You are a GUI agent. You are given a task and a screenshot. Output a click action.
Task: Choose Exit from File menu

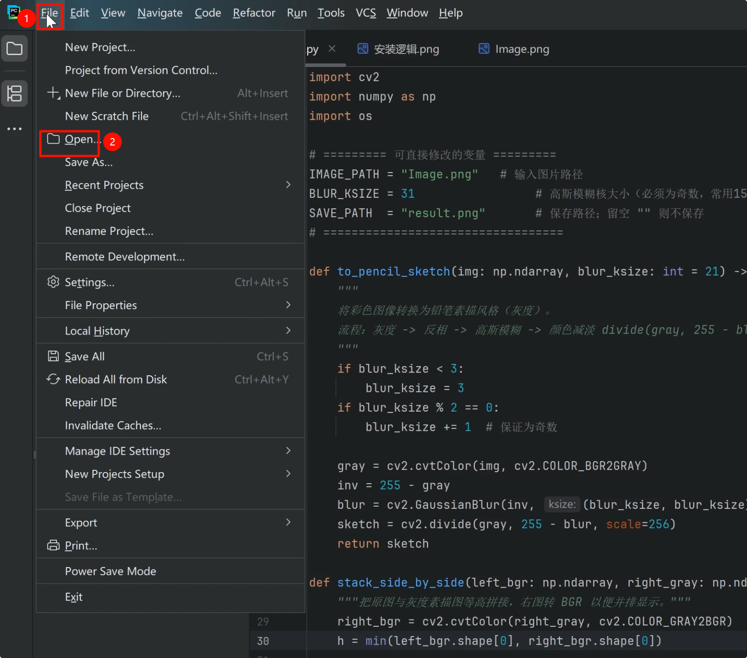tap(170, 597)
